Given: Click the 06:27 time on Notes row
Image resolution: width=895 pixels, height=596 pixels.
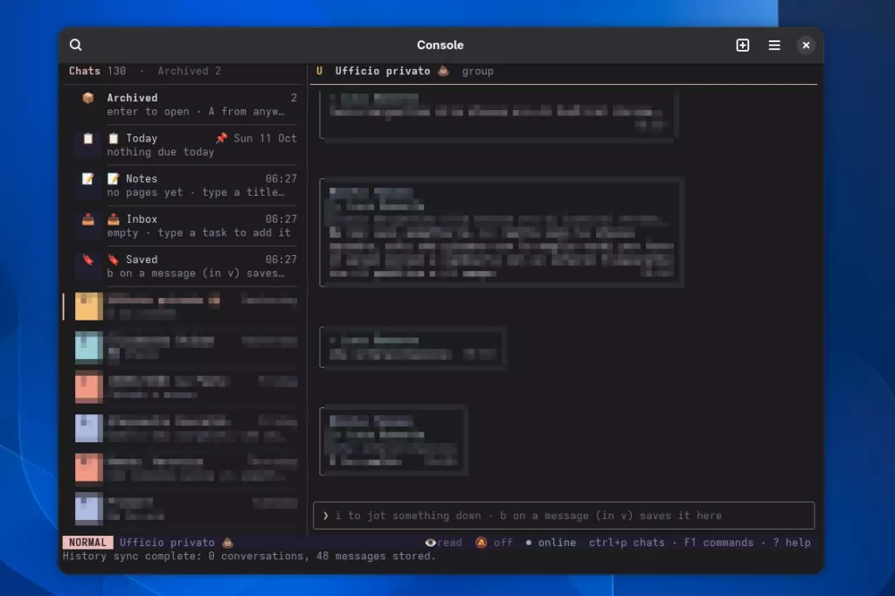Looking at the screenshot, I should (281, 178).
